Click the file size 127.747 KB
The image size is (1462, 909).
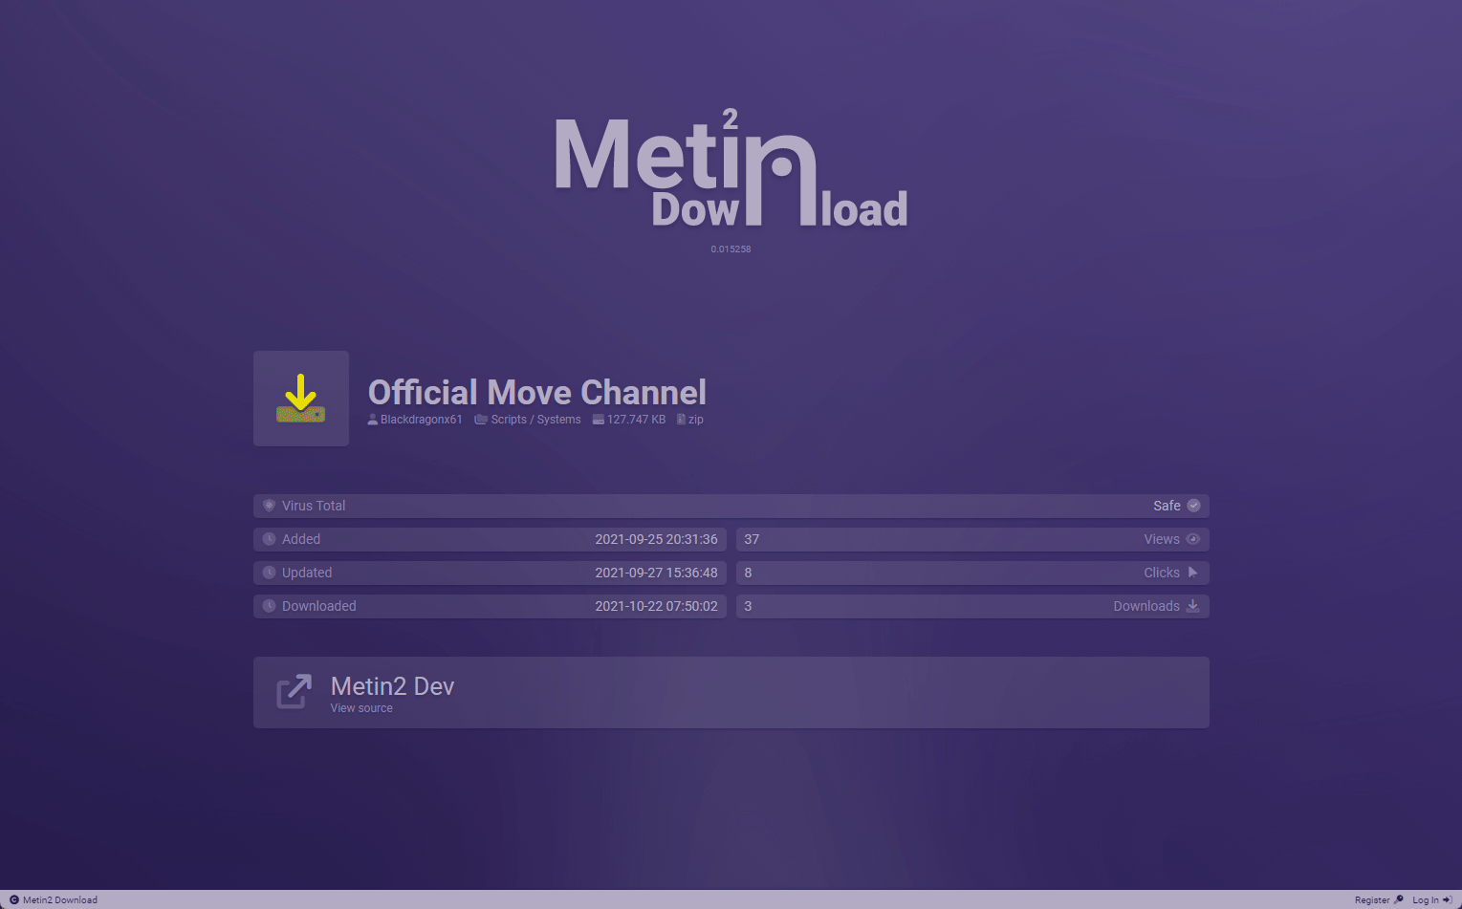pyautogui.click(x=636, y=420)
